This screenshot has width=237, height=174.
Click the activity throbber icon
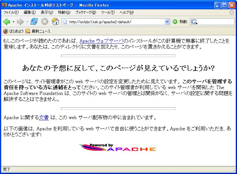pyautogui.click(x=231, y=12)
